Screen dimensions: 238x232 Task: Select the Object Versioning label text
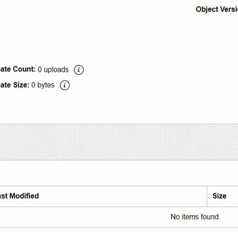click(217, 10)
